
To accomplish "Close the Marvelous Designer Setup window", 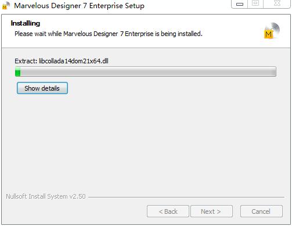I will click(x=277, y=3).
